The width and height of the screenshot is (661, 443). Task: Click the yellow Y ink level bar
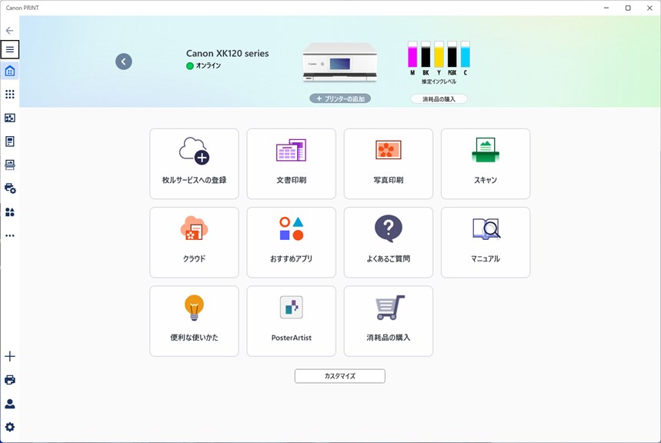[439, 55]
